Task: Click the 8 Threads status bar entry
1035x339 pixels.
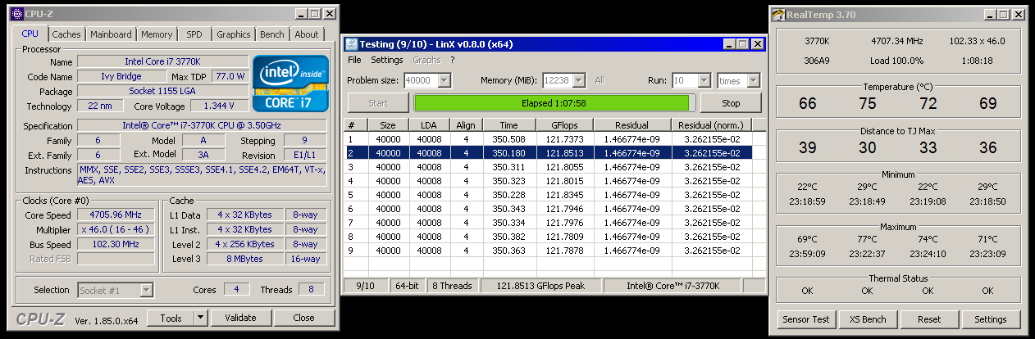Action: click(x=451, y=285)
